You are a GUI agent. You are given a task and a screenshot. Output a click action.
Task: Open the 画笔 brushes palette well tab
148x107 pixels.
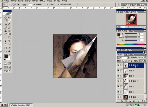[x=124, y=5]
